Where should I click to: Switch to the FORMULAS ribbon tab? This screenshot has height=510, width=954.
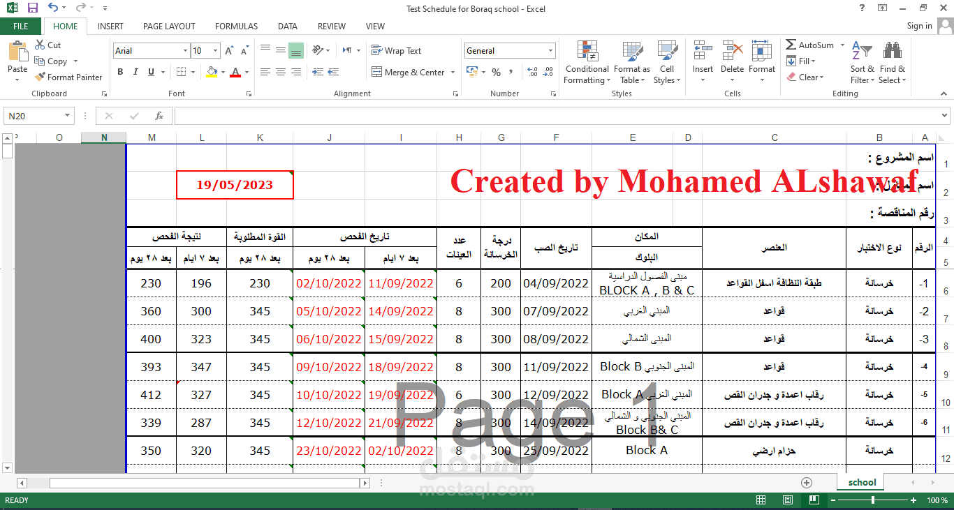point(236,26)
